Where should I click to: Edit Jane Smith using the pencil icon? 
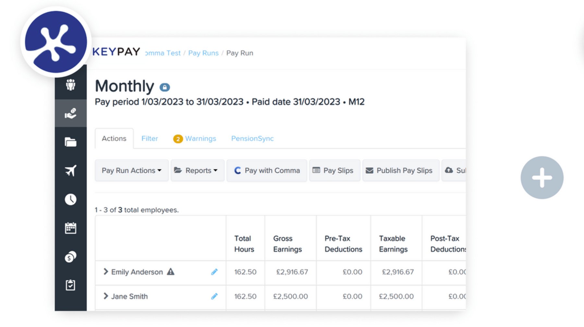[214, 296]
